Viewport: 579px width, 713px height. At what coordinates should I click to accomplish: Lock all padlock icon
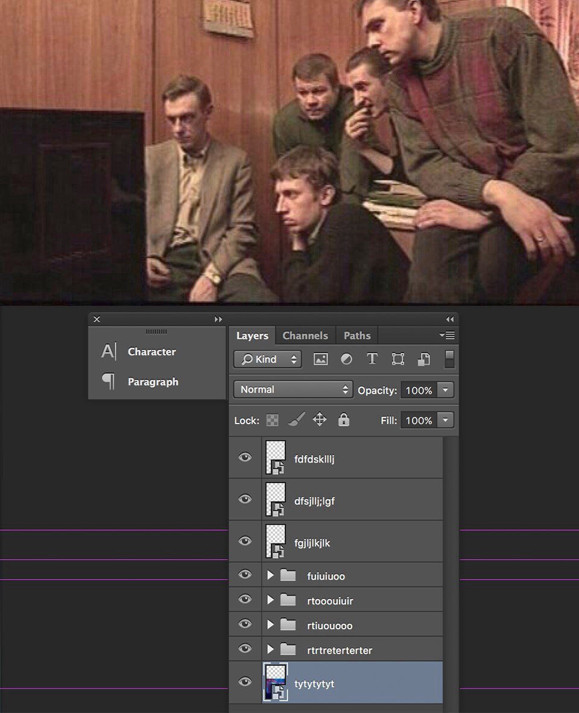coord(344,419)
